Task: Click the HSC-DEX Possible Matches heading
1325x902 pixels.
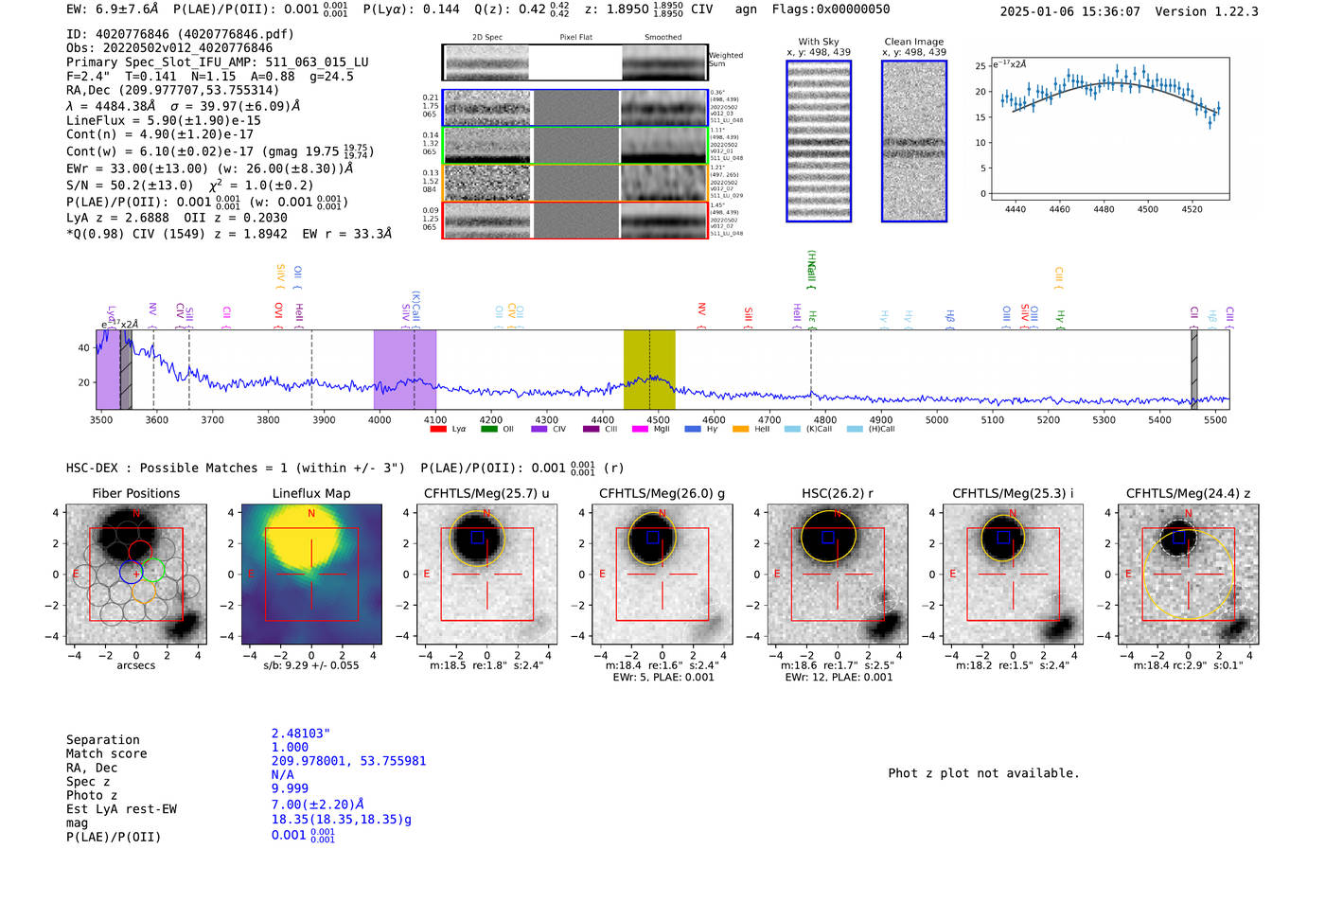Action: [236, 468]
